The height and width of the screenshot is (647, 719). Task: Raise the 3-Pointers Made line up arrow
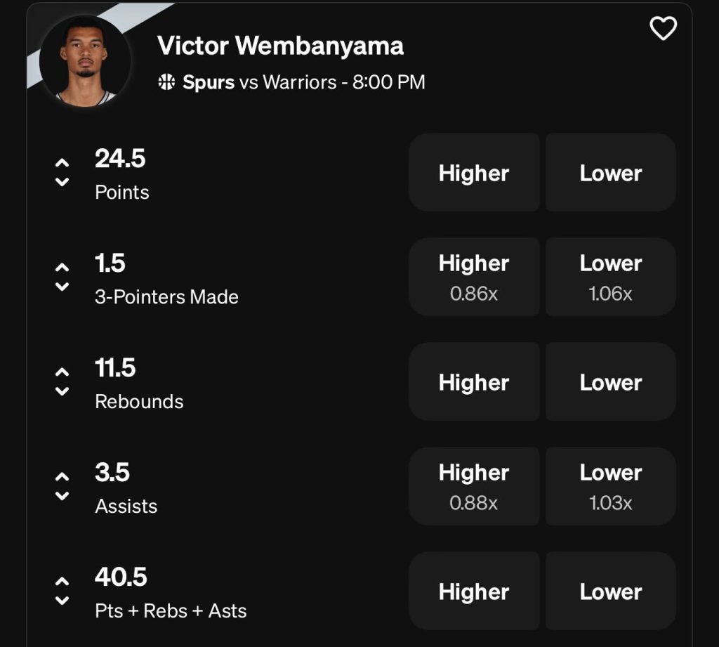tap(62, 268)
